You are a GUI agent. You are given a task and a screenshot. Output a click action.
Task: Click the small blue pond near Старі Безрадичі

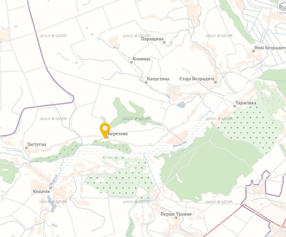pyautogui.click(x=181, y=105)
